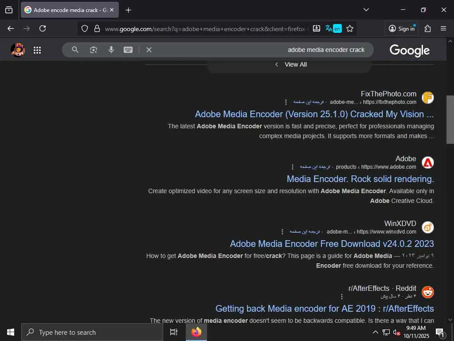Image resolution: width=454 pixels, height=341 pixels.
Task: Open the muted volume tray icon
Action: [396, 332]
